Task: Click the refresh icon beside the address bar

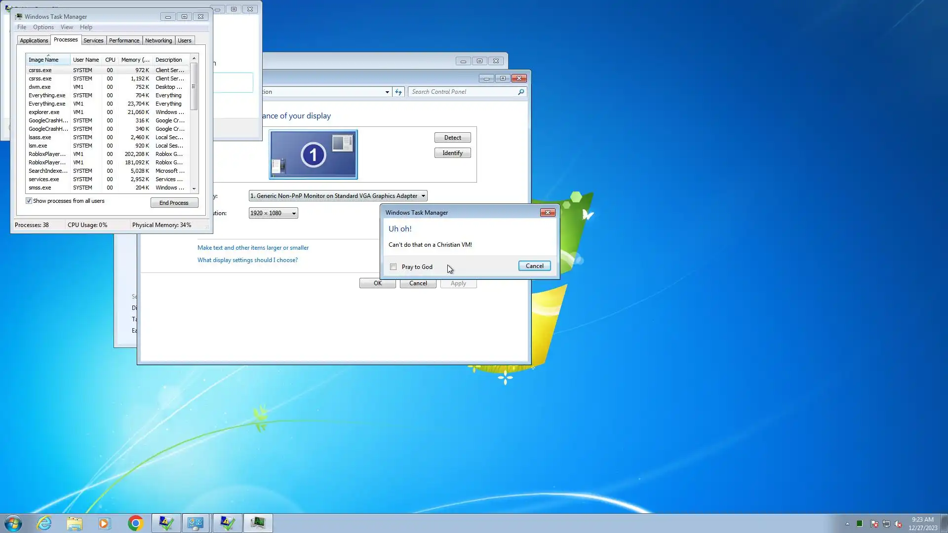Action: [x=398, y=92]
